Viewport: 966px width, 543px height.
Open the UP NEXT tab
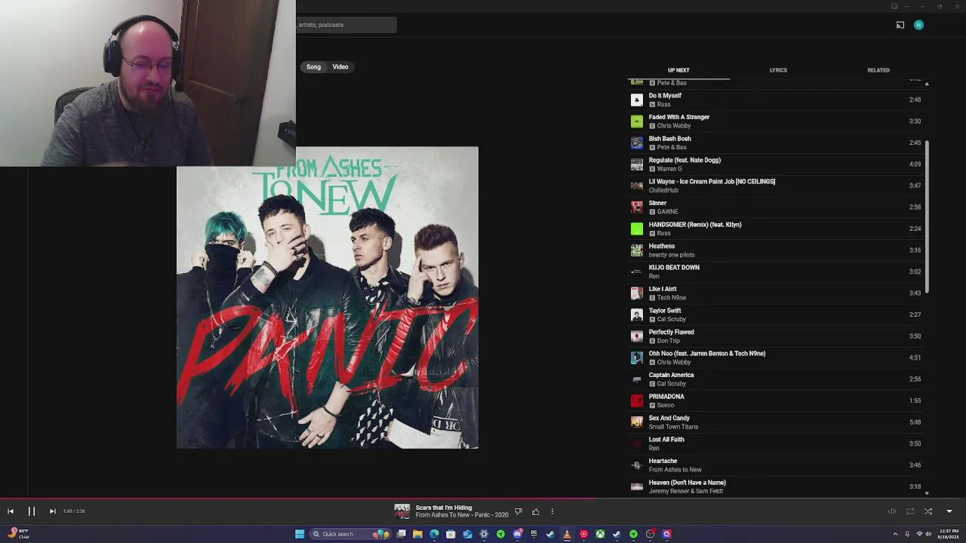678,70
